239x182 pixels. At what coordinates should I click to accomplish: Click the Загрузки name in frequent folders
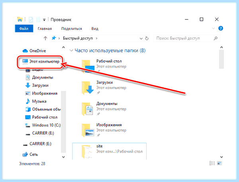pyautogui.click(x=104, y=82)
